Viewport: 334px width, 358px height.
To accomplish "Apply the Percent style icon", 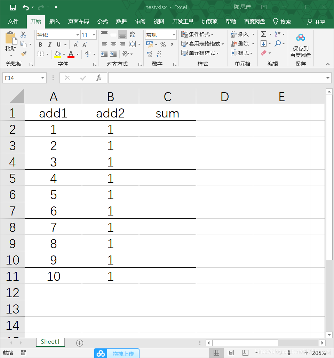I will pyautogui.click(x=163, y=44).
